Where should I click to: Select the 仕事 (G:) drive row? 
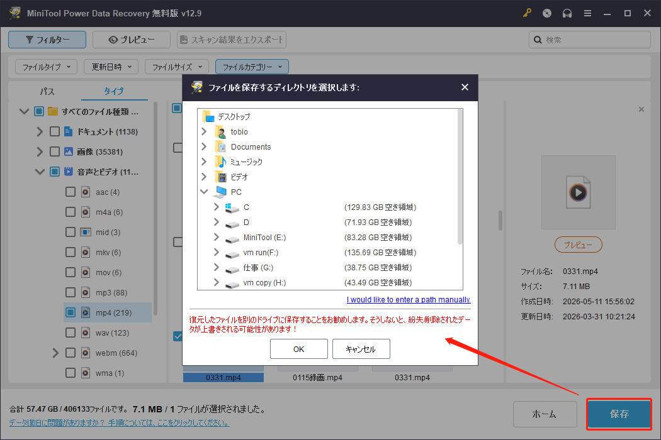pyautogui.click(x=330, y=268)
